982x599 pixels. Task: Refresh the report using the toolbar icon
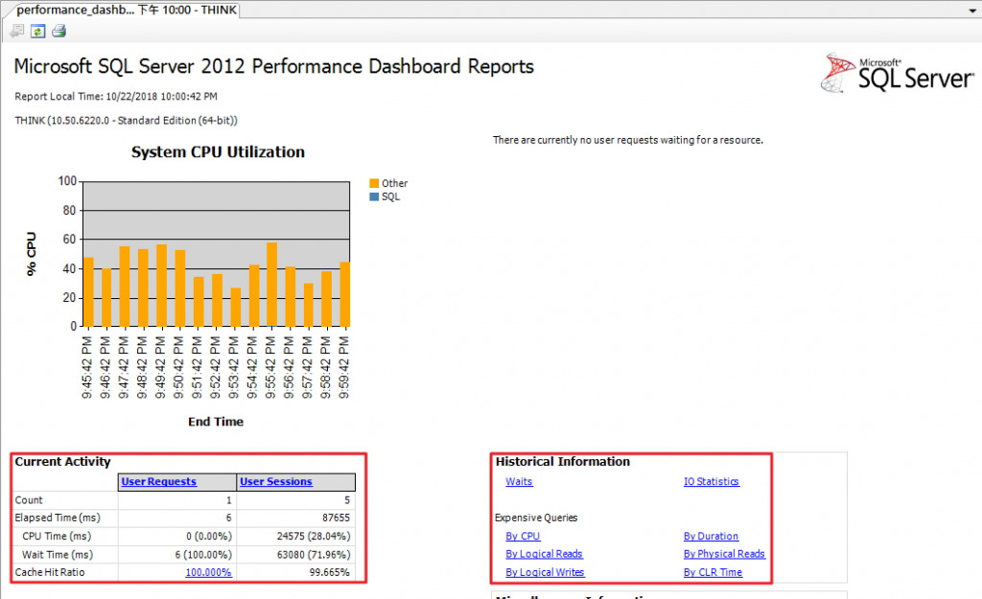pyautogui.click(x=38, y=31)
